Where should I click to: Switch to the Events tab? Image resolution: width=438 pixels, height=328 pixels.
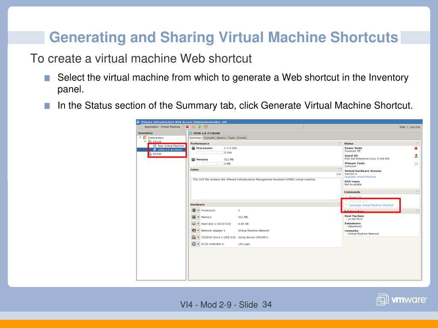(242, 138)
